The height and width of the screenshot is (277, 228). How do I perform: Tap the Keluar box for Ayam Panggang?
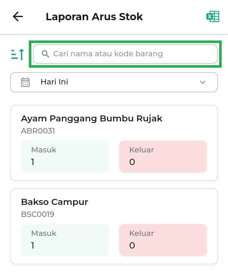[163, 157]
